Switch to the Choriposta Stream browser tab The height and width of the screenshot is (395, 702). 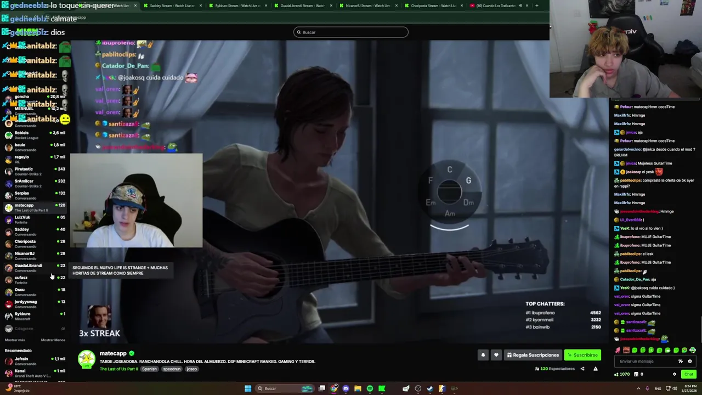(433, 5)
